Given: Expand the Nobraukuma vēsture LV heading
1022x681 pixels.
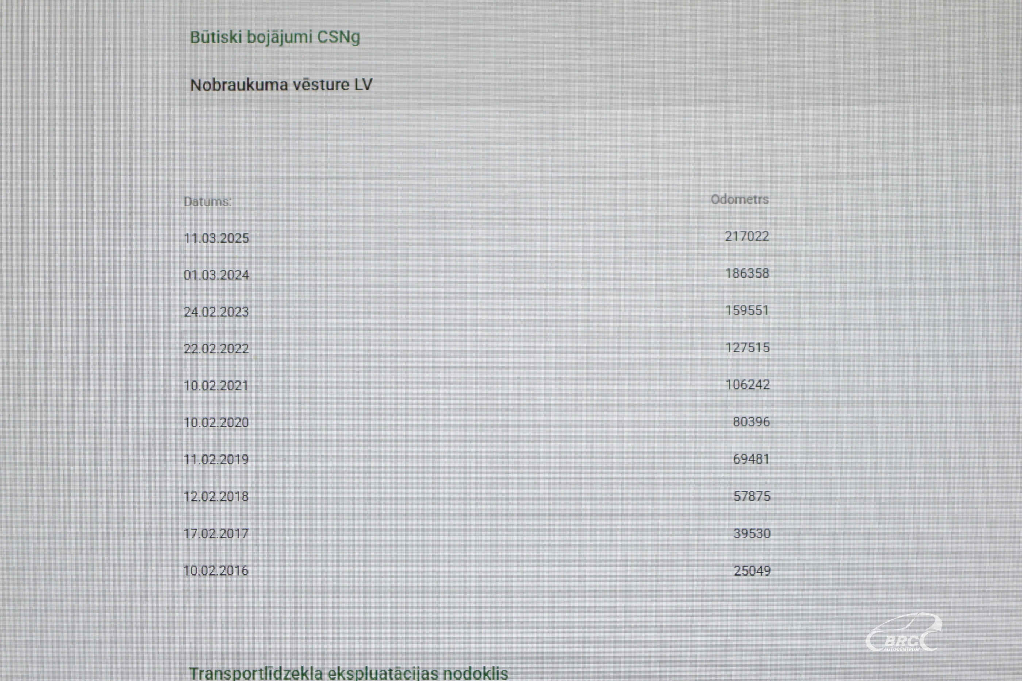Looking at the screenshot, I should [281, 85].
